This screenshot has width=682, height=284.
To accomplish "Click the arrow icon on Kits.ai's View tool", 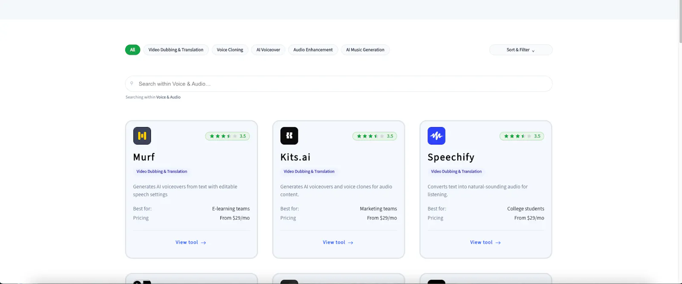I will pyautogui.click(x=350, y=243).
